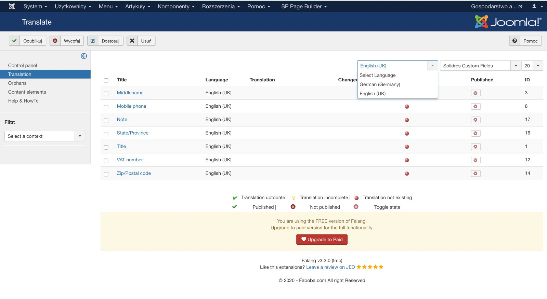Collapse sidebar with the circled arrow icon

pos(84,56)
